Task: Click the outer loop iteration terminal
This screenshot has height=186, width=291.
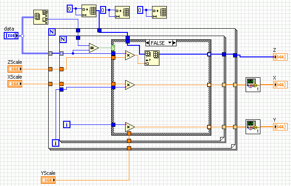Action: pyautogui.click(x=56, y=143)
